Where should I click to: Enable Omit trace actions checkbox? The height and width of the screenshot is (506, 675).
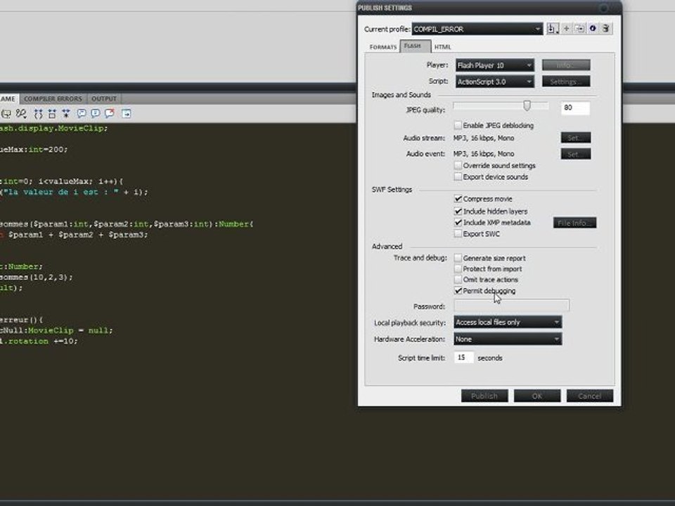(x=458, y=279)
